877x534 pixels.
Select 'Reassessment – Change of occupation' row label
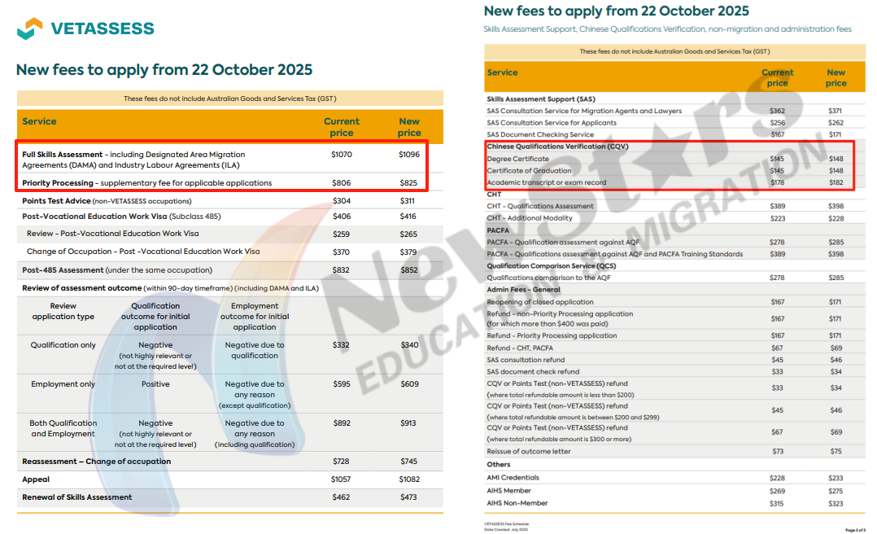pos(97,462)
